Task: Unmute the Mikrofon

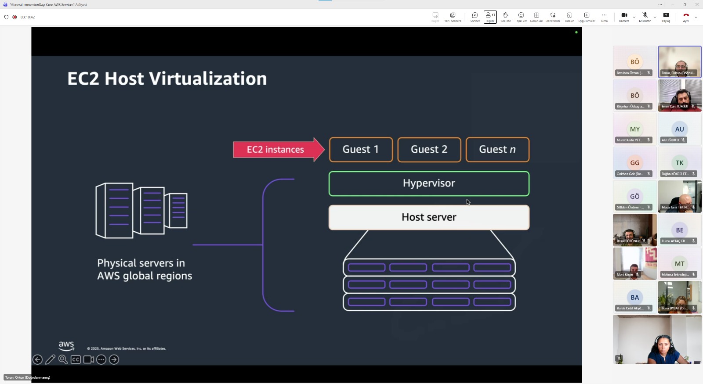Action: coord(645,17)
